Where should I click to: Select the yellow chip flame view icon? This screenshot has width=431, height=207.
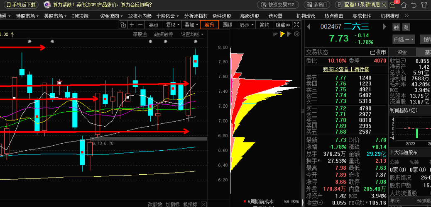(x=282, y=34)
